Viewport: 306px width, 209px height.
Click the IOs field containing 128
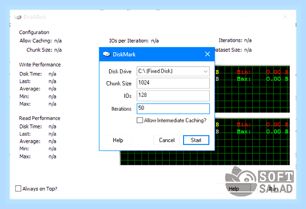173,96
